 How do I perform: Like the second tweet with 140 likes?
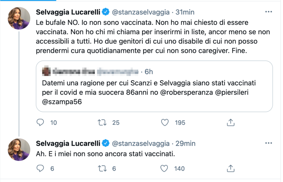(165, 168)
